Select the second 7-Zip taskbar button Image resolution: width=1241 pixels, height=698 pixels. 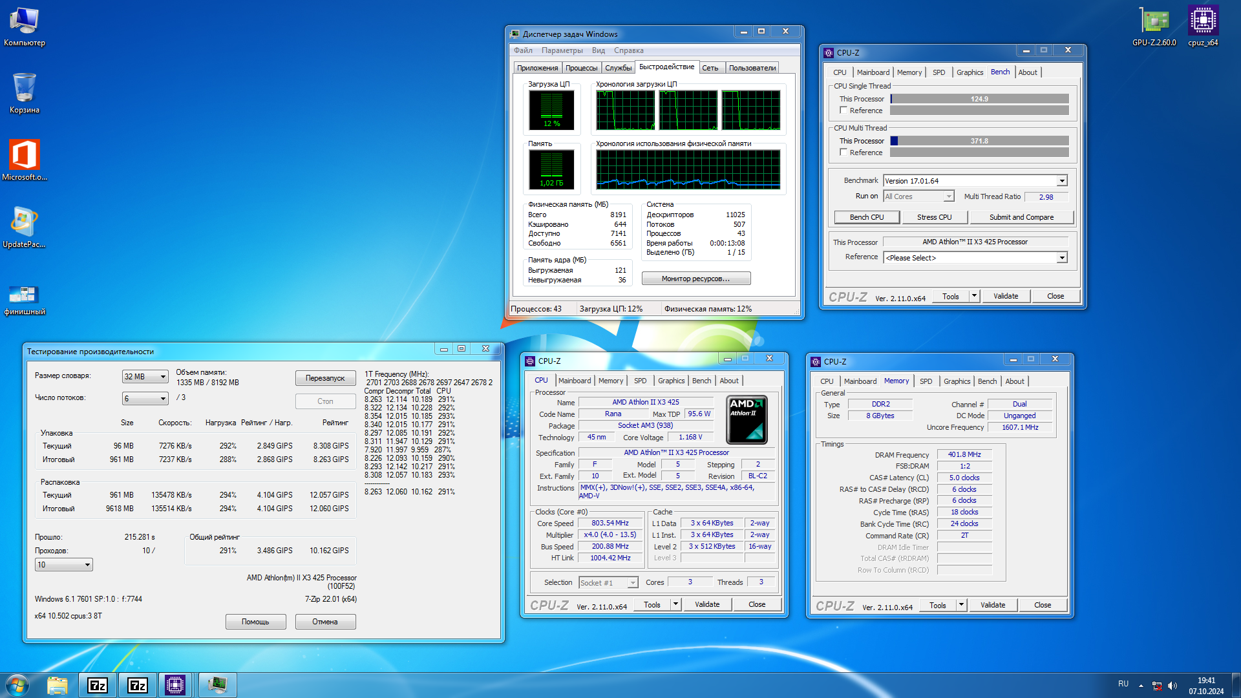(138, 685)
